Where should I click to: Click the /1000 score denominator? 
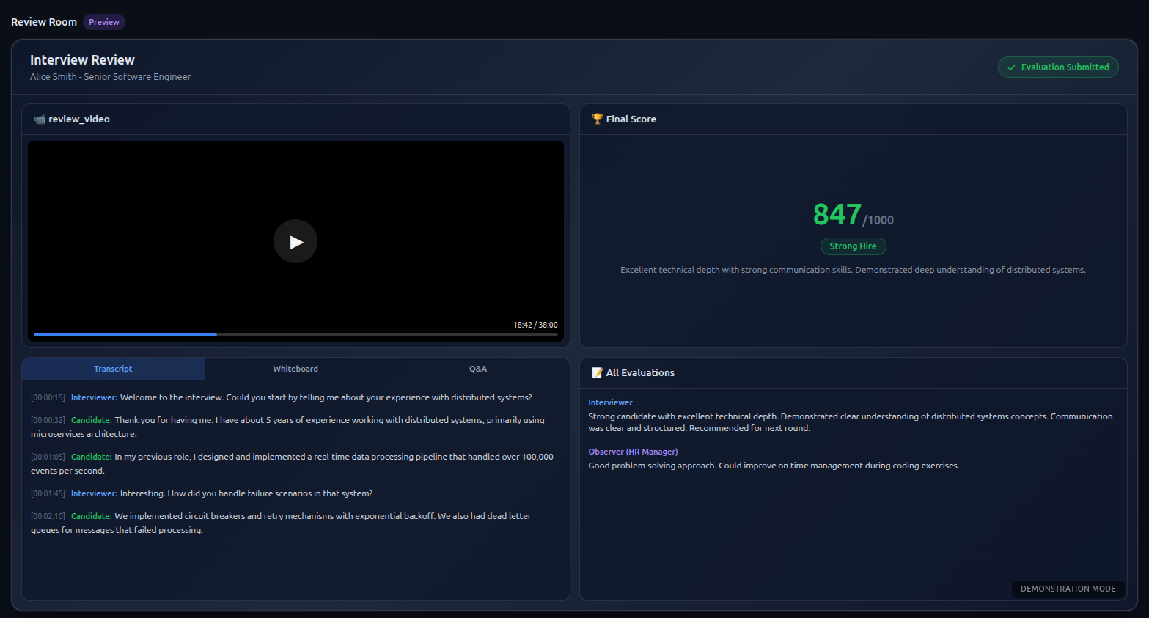click(x=878, y=220)
